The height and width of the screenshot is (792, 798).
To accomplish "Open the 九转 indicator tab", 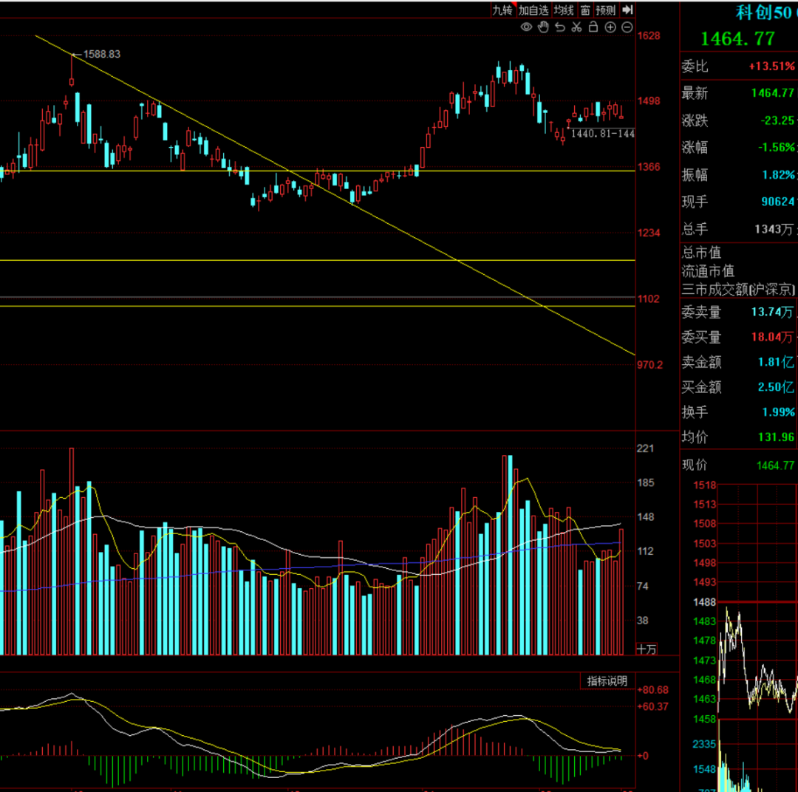I will click(503, 10).
